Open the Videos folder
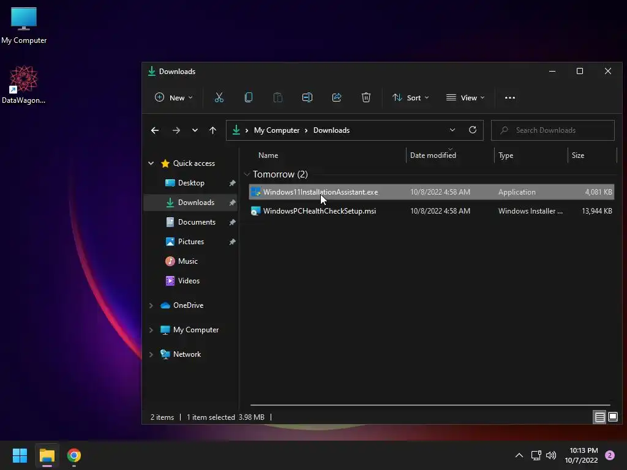The image size is (627, 470). tap(189, 280)
